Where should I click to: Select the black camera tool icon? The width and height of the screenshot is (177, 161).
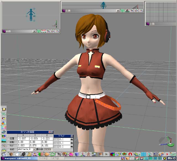tap(23, 154)
